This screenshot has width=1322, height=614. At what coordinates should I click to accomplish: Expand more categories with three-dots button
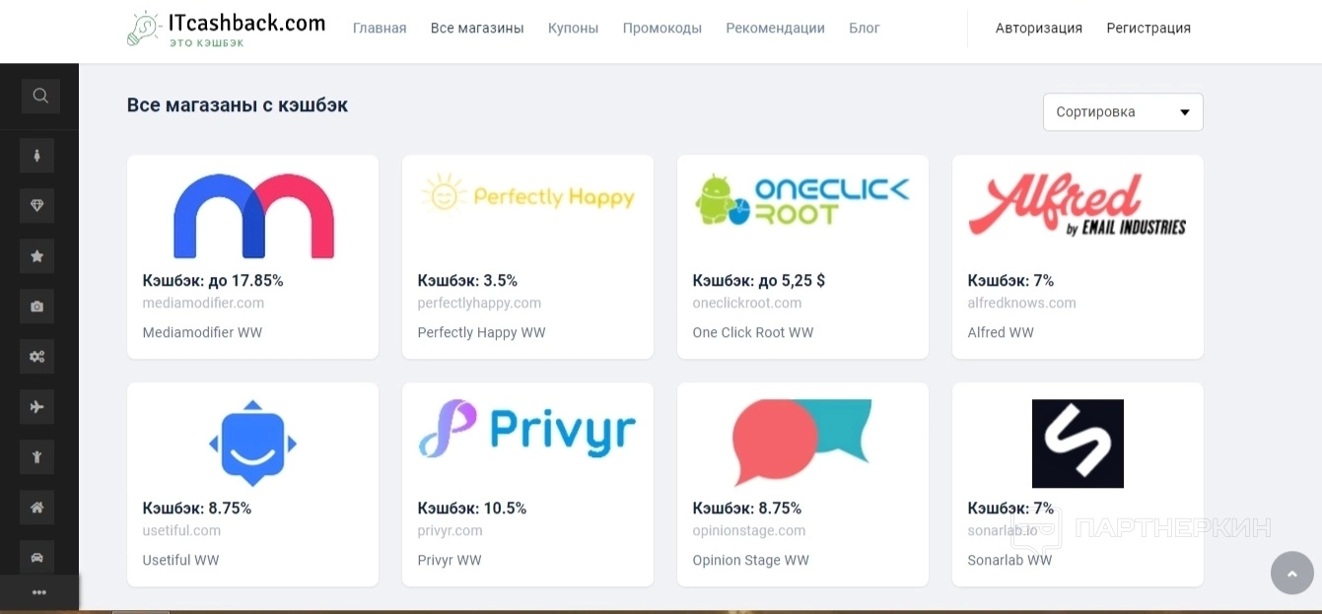coord(39,592)
